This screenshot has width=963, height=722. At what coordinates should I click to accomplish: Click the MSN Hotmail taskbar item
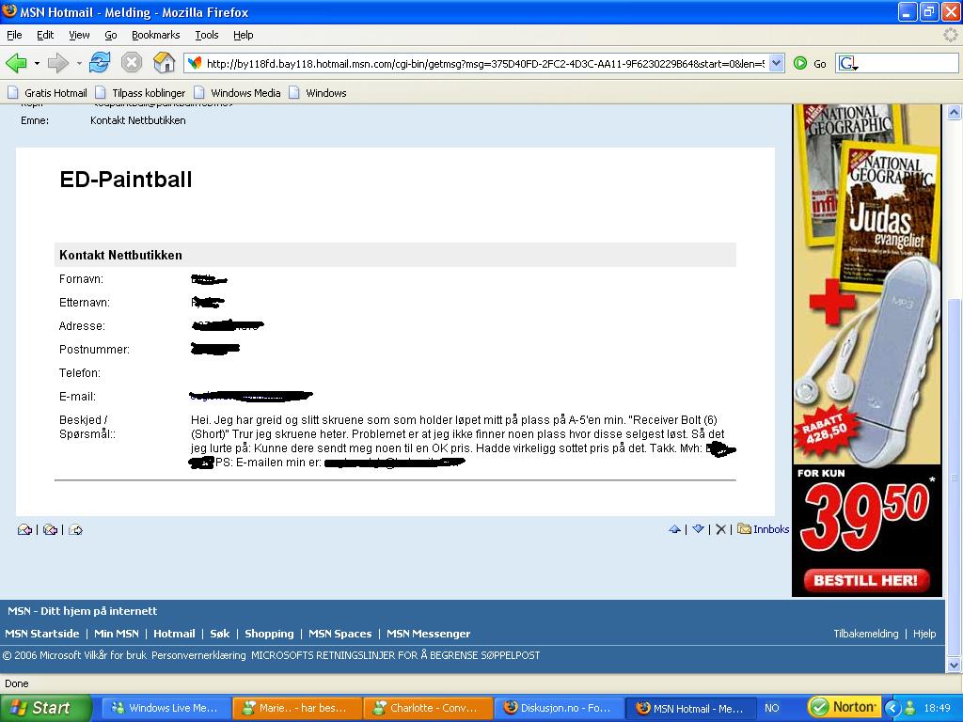coord(691,708)
